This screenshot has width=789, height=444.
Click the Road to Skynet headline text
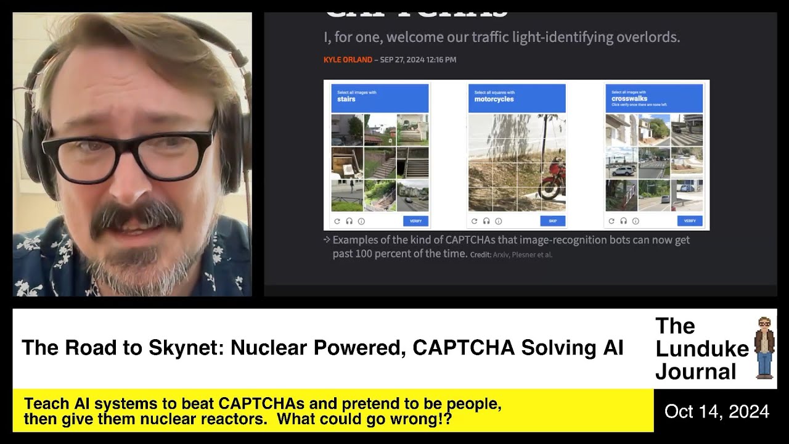coord(324,347)
